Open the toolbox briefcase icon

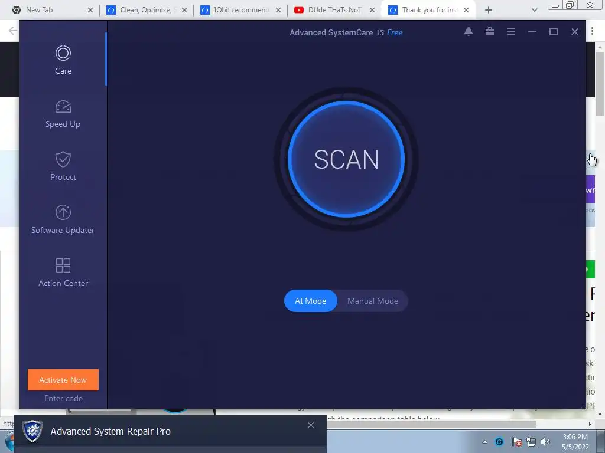tap(490, 32)
